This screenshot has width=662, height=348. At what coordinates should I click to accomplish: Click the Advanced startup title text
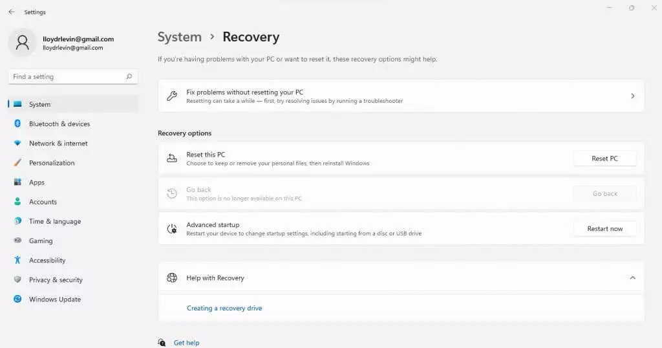pyautogui.click(x=213, y=224)
